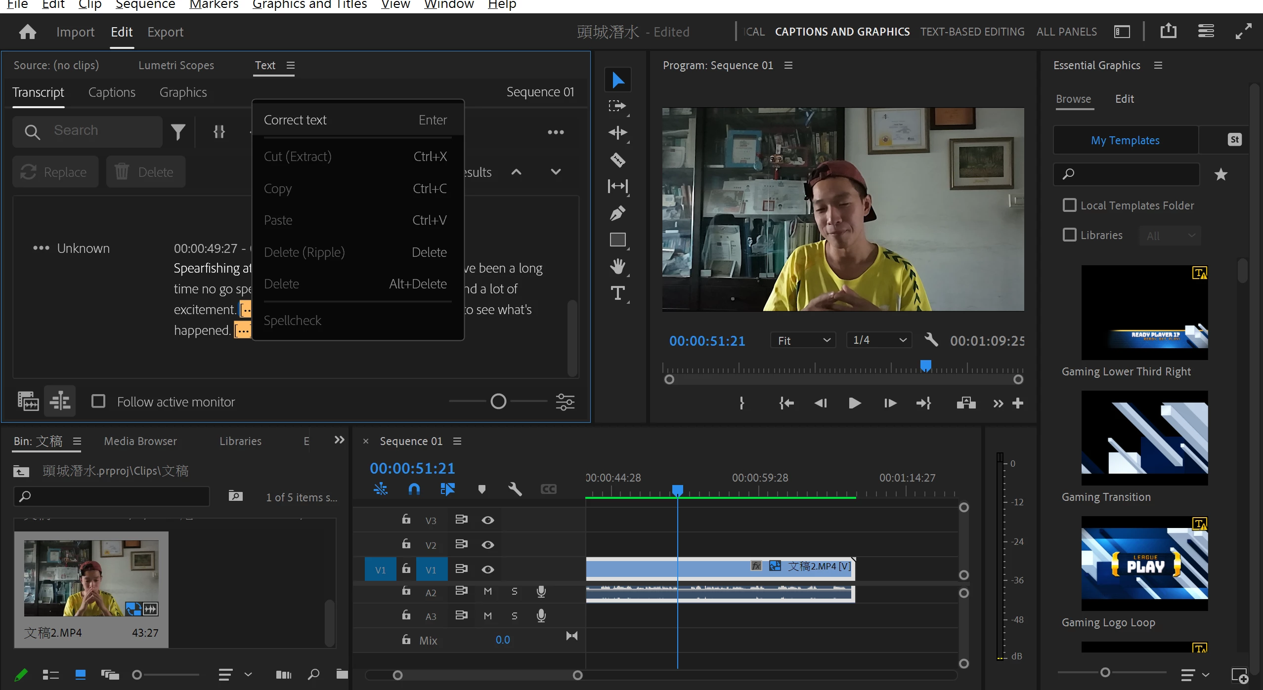Click the transcript zoom slider handle

[498, 401]
